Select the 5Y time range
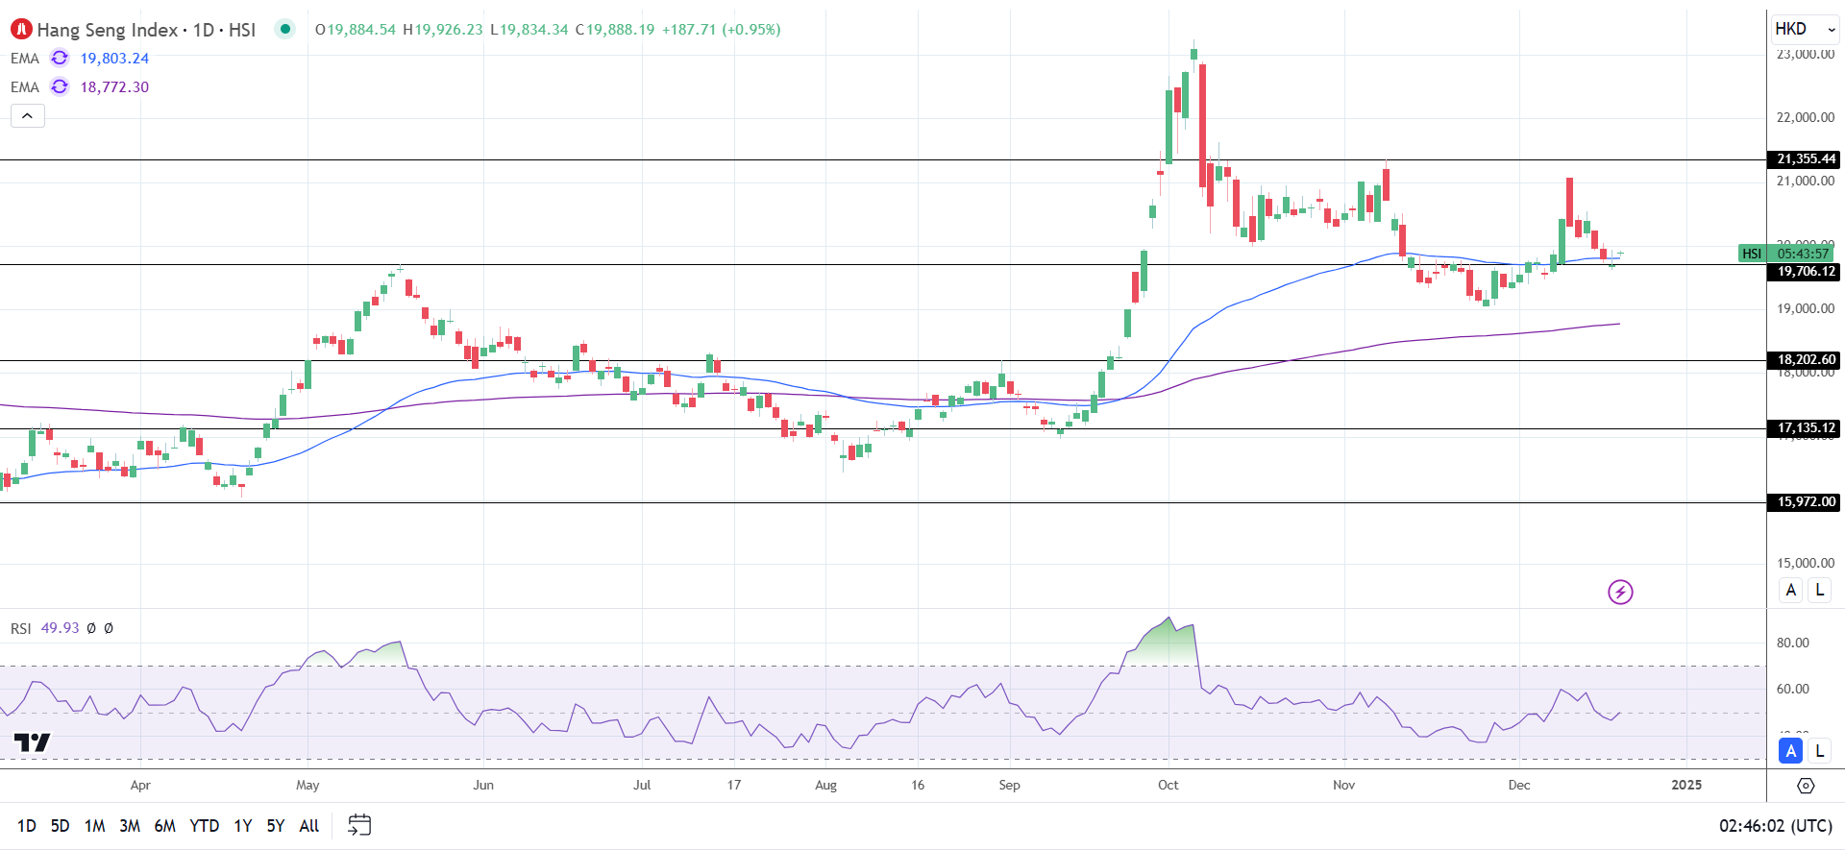The width and height of the screenshot is (1845, 850). pyautogui.click(x=275, y=826)
